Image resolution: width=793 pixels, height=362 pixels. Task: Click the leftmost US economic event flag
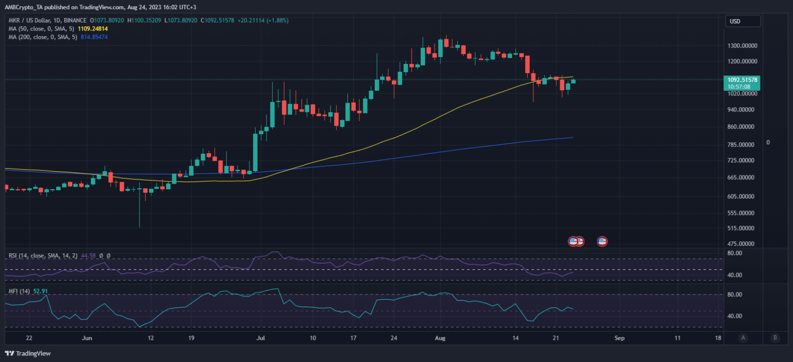(x=573, y=241)
